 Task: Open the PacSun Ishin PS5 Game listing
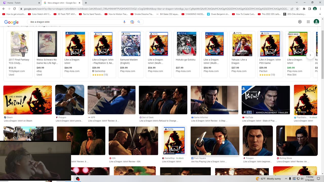point(270,54)
